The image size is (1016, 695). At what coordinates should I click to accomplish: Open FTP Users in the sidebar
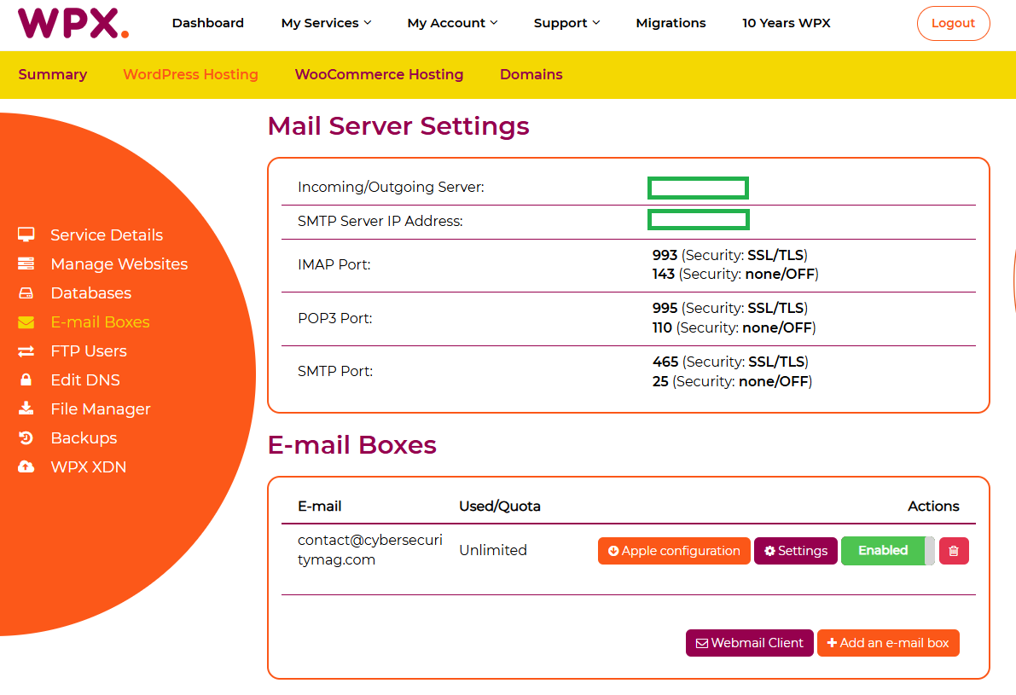tap(89, 351)
